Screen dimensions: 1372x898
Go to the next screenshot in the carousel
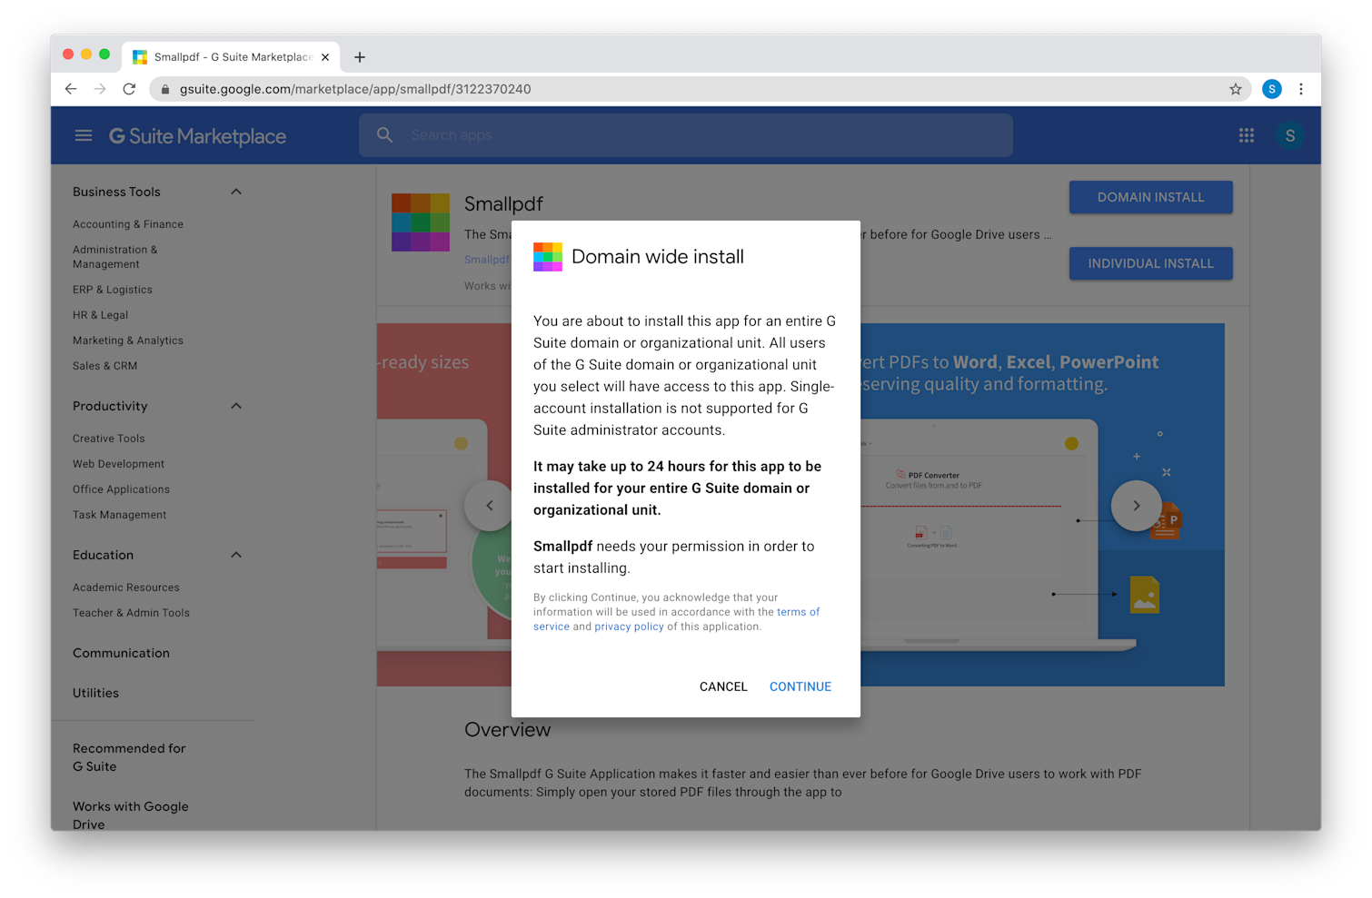pos(1137,506)
